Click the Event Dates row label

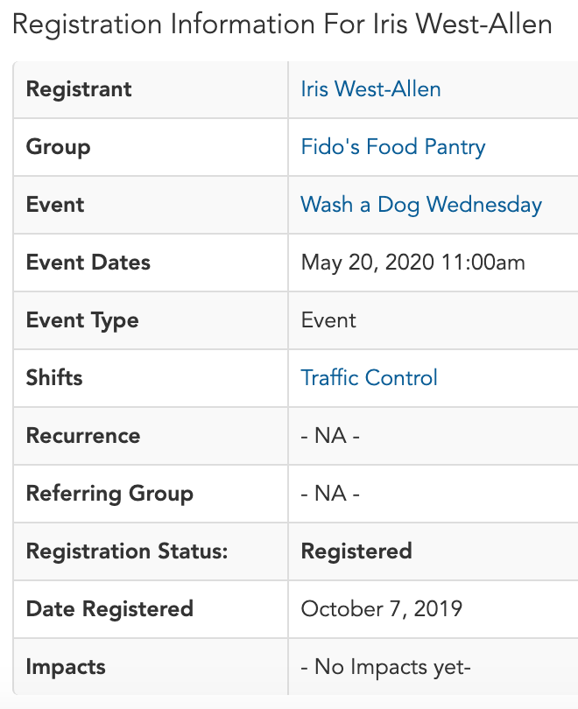click(88, 263)
